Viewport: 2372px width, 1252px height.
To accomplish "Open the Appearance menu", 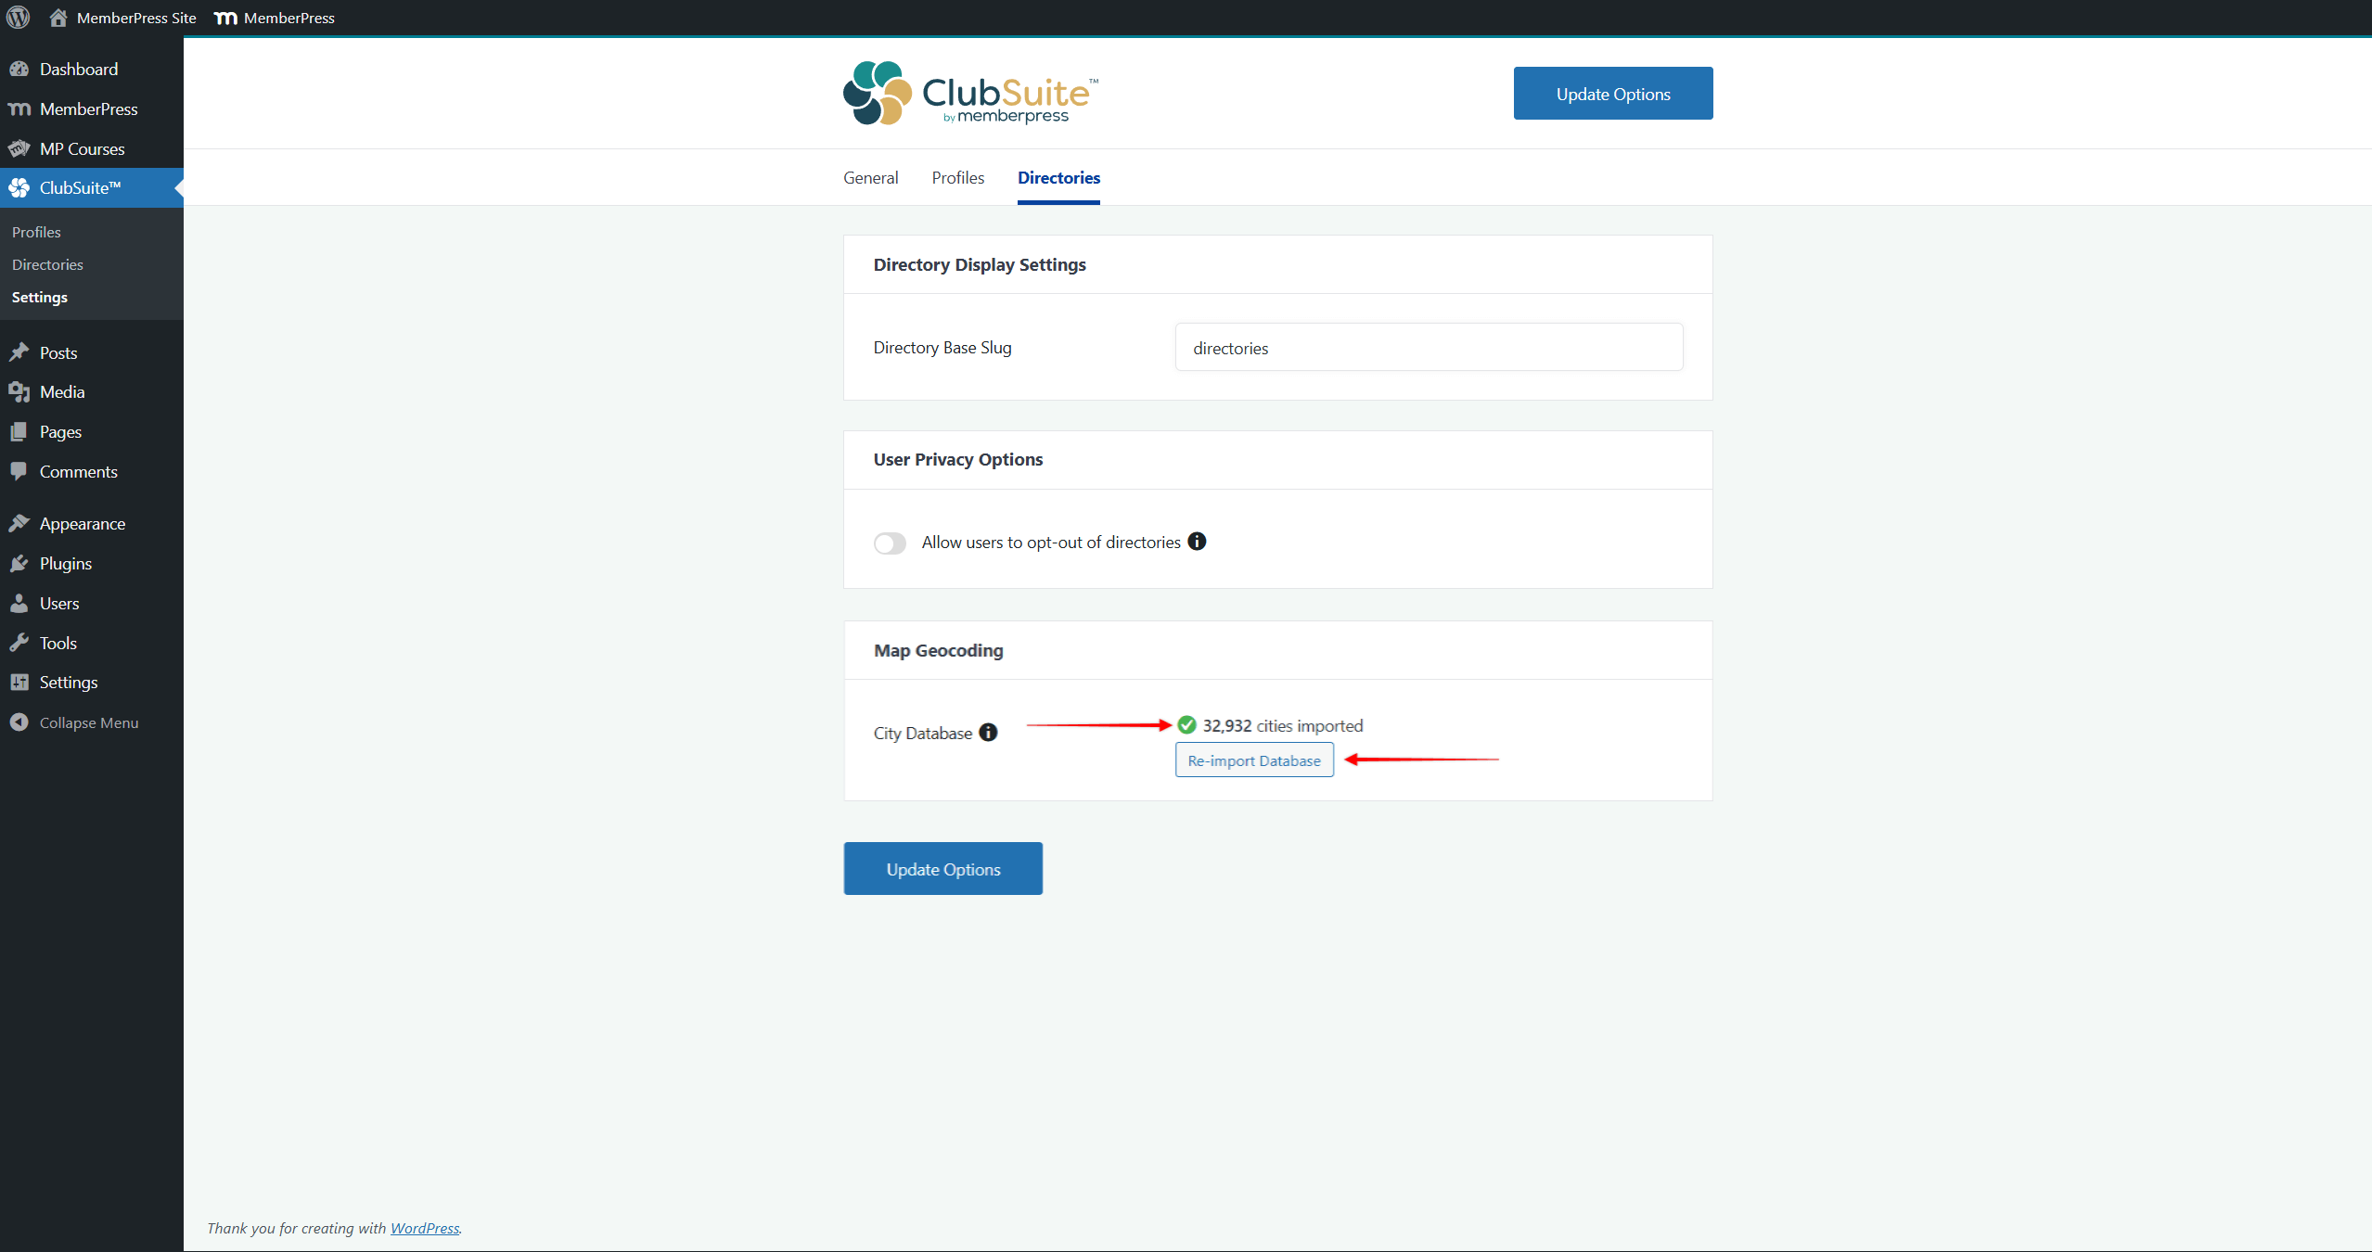I will click(82, 523).
